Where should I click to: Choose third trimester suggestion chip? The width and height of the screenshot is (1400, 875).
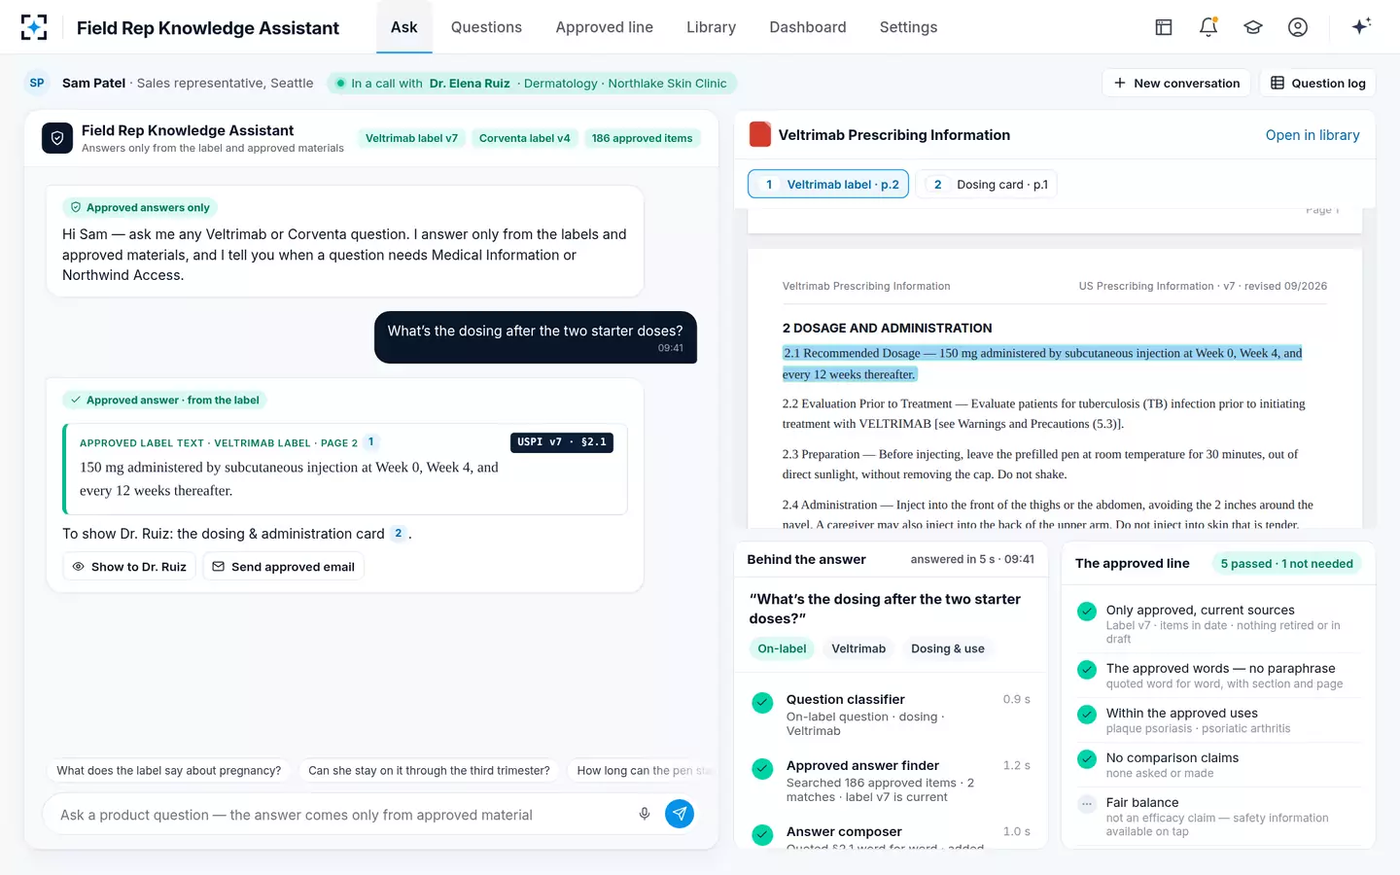[429, 771]
